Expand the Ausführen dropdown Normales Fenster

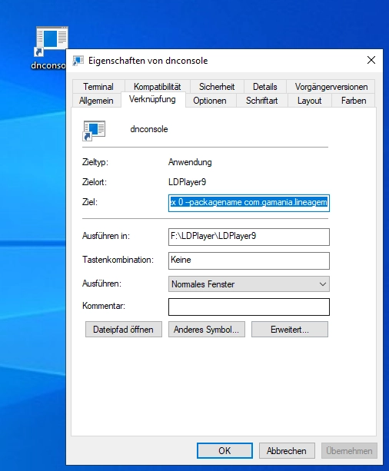[x=249, y=284]
